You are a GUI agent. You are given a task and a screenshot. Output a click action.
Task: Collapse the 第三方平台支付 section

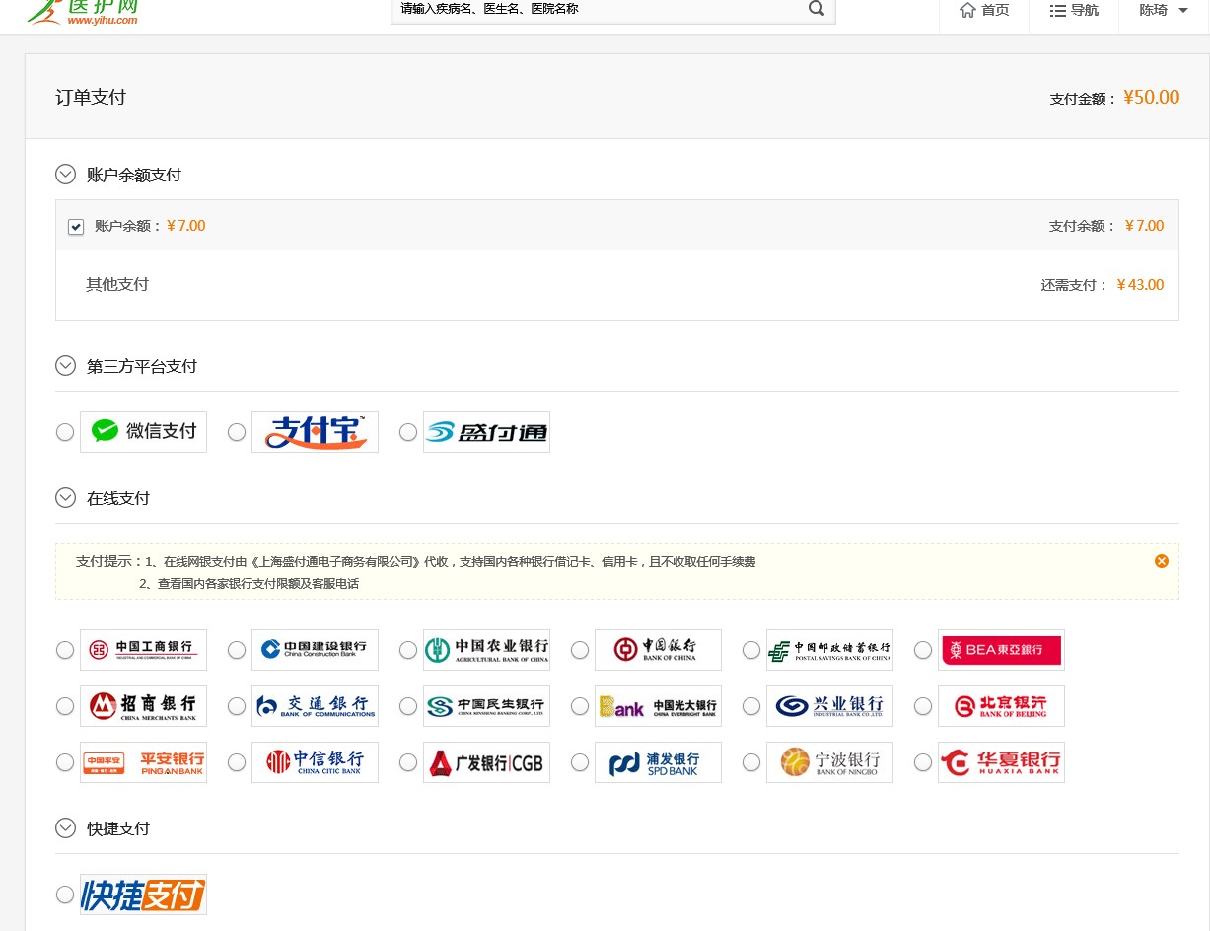pyautogui.click(x=66, y=366)
